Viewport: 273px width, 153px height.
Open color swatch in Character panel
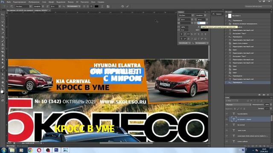click(x=204, y=30)
